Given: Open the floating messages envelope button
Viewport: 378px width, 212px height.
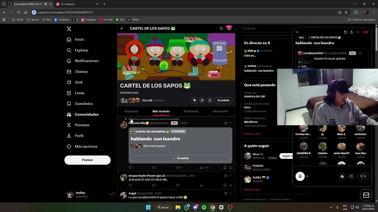Looking at the screenshot, I should pyautogui.click(x=366, y=195).
